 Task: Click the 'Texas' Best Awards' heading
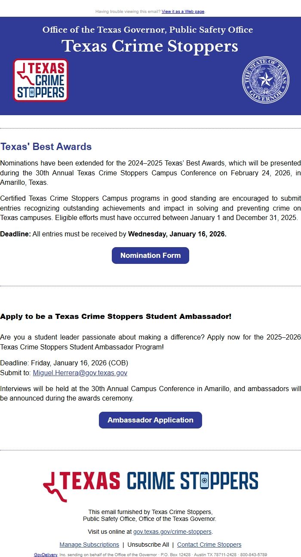pos(46,147)
